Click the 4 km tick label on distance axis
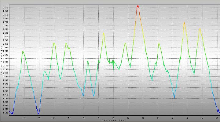Image resolution: width=220 pixels, height=122 pixels. click(x=24, y=117)
